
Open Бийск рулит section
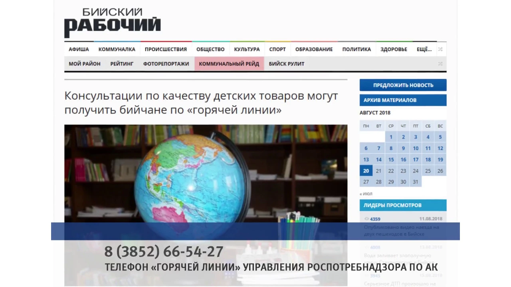click(x=287, y=64)
